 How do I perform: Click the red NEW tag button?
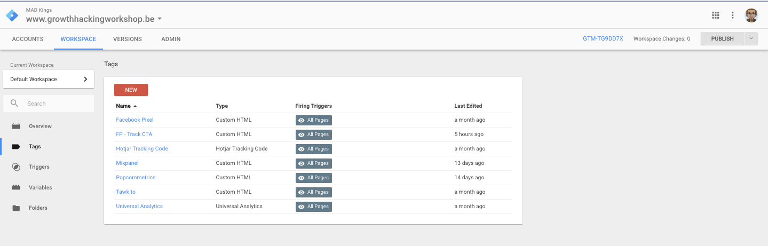(131, 90)
